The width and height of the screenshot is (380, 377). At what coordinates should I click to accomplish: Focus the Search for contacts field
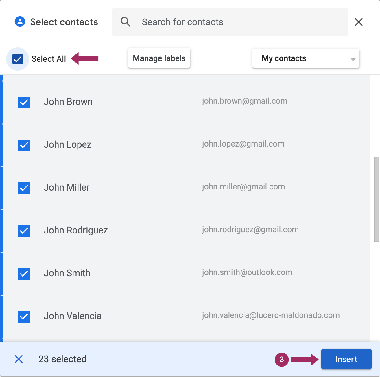click(230, 22)
